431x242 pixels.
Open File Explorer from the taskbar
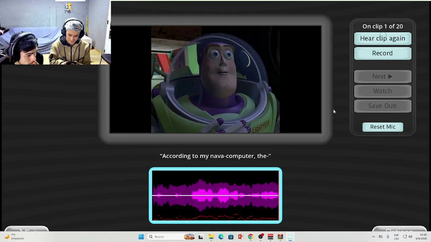click(211, 237)
